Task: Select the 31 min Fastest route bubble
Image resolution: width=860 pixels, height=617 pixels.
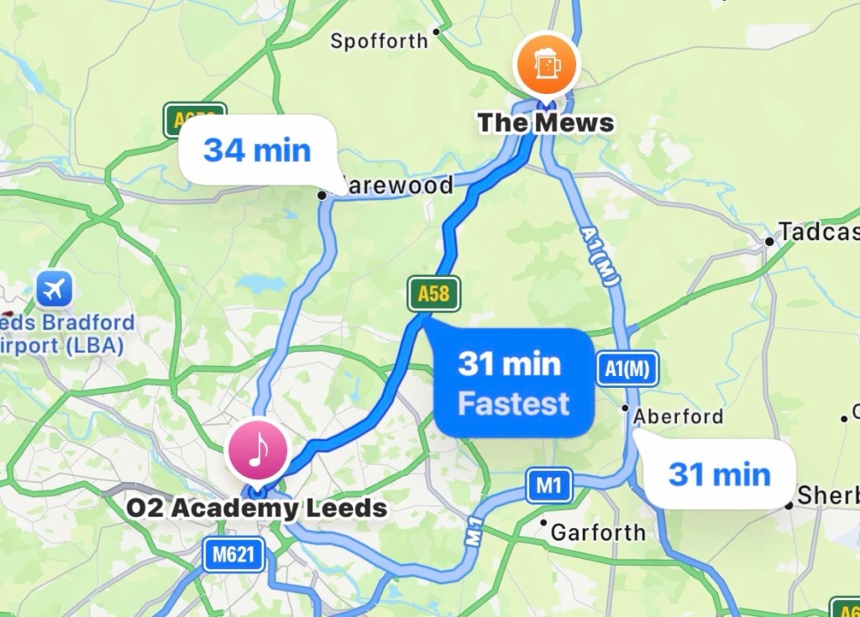Action: coord(515,383)
